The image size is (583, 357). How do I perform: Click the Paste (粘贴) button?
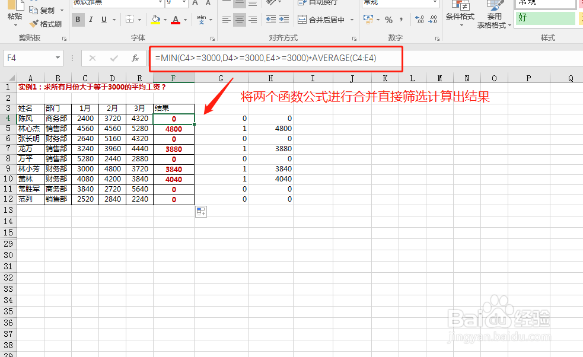(14, 14)
